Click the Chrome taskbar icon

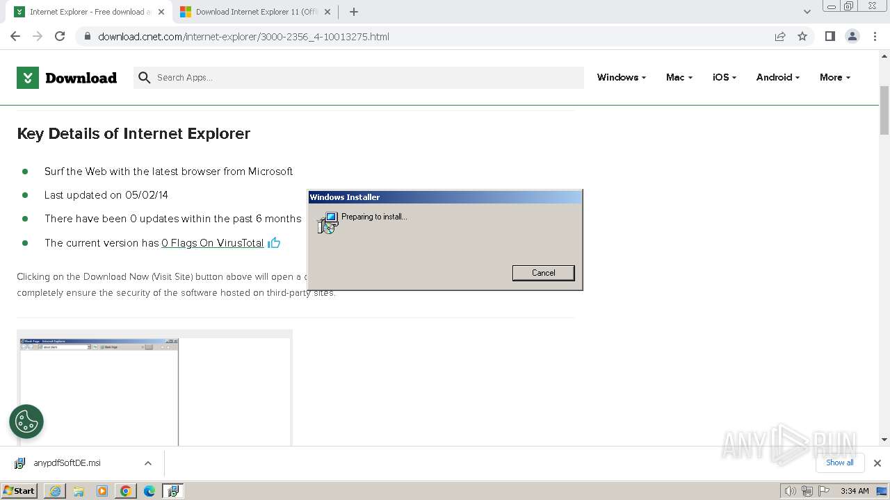tap(126, 491)
